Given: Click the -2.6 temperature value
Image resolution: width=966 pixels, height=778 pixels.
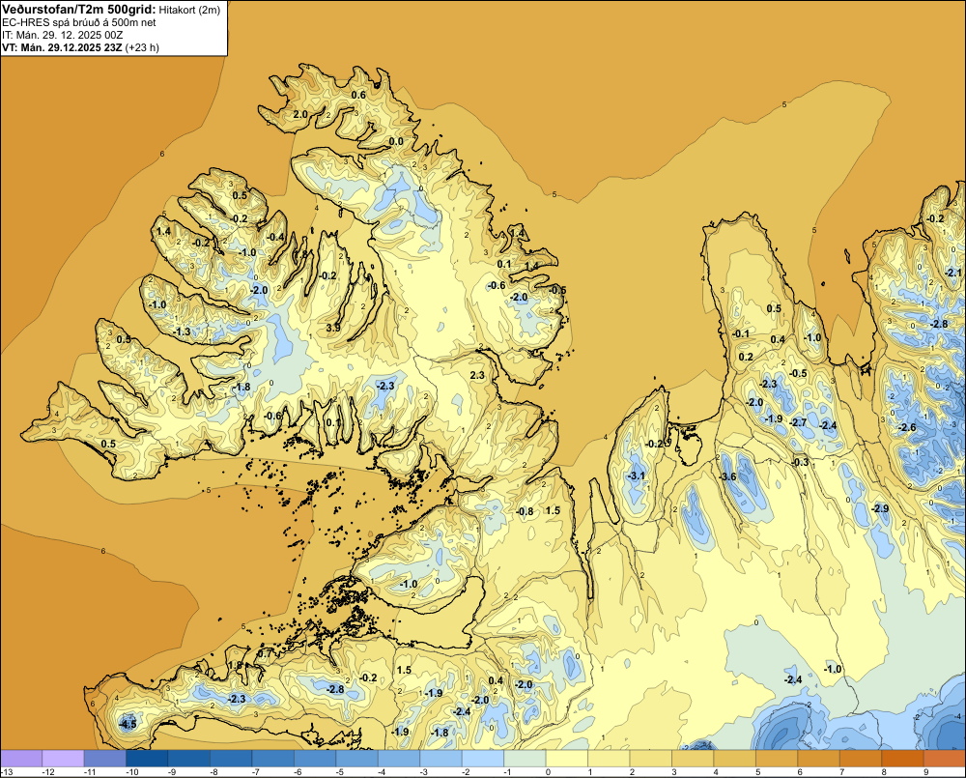Looking at the screenshot, I should [x=907, y=427].
